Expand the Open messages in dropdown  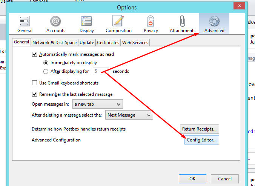click(98, 104)
